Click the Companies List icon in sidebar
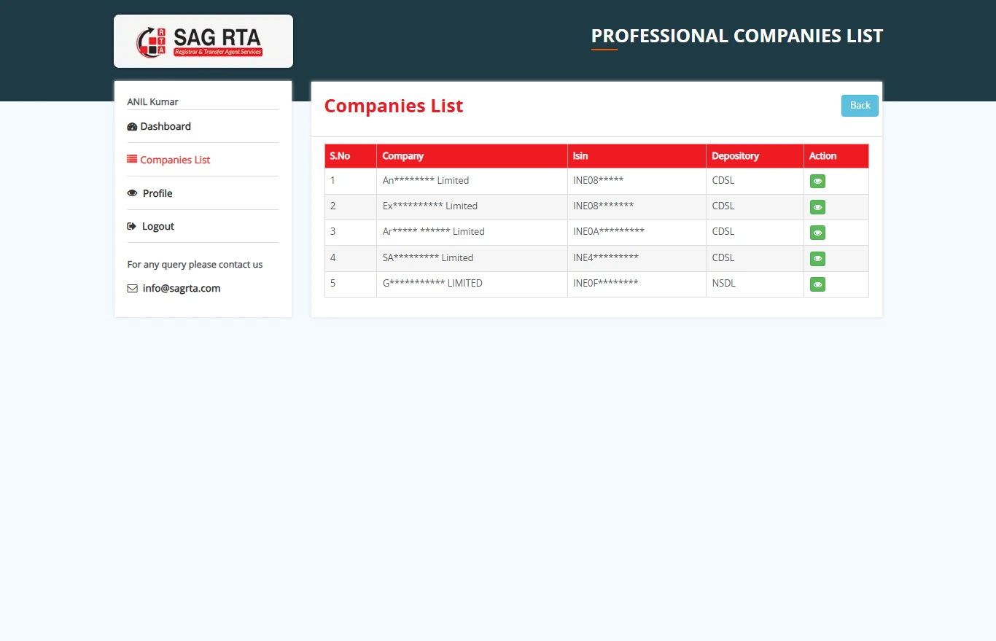Viewport: 996px width, 641px height. (132, 160)
